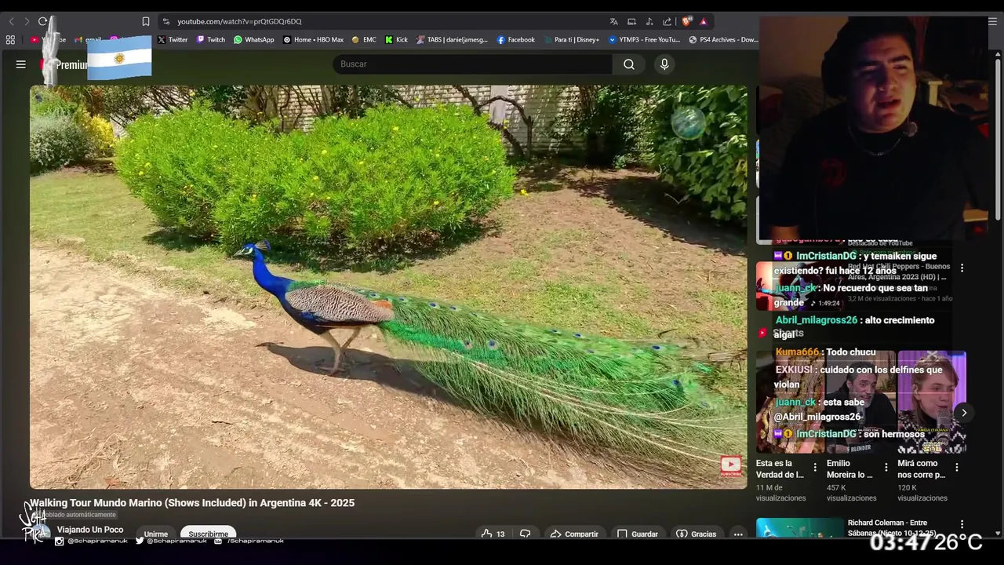1004x565 pixels.
Task: Open the 'Esta es la Verdad de l...' short
Action: (x=790, y=402)
